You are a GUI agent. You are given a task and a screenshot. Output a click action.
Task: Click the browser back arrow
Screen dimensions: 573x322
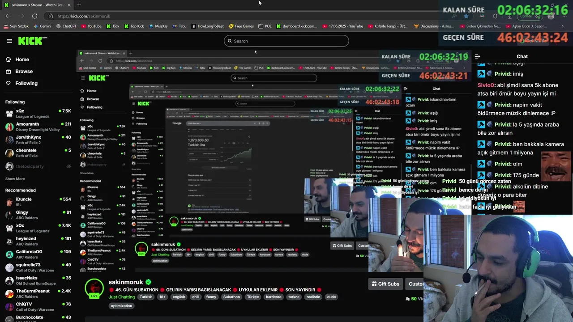(x=9, y=16)
